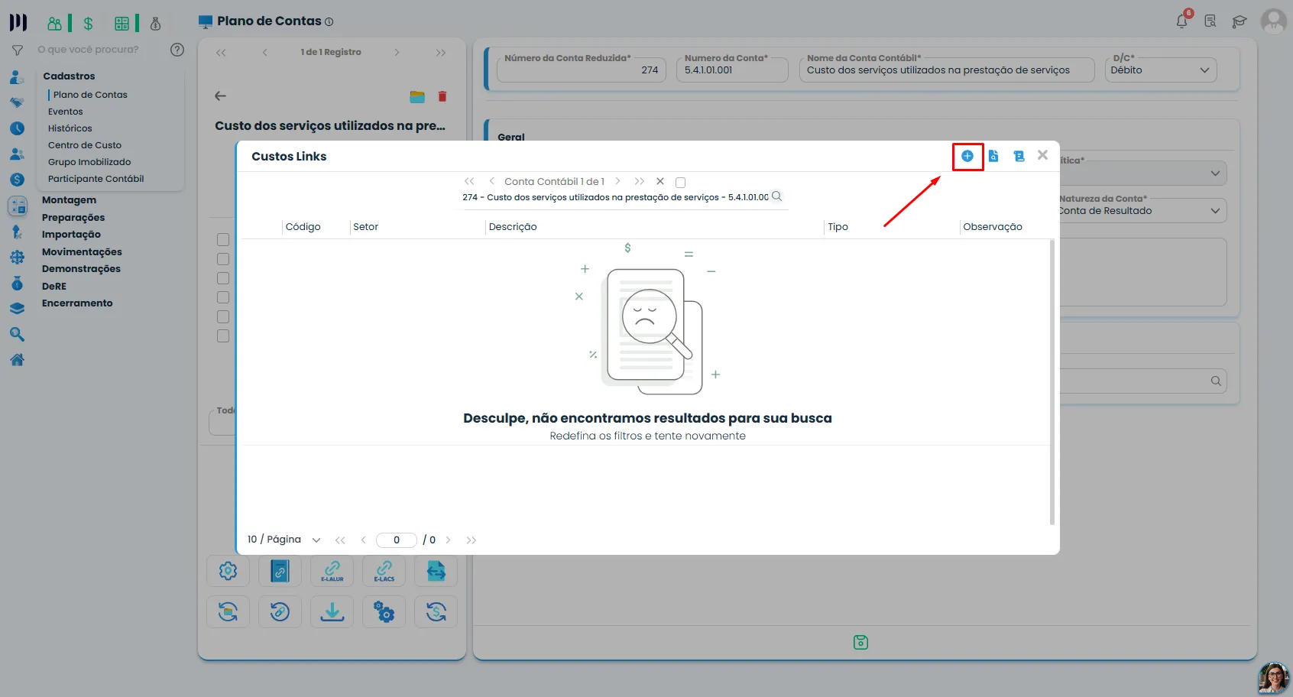Image resolution: width=1293 pixels, height=697 pixels.
Task: Click the list search icon in top bar
Action: tap(1210, 21)
